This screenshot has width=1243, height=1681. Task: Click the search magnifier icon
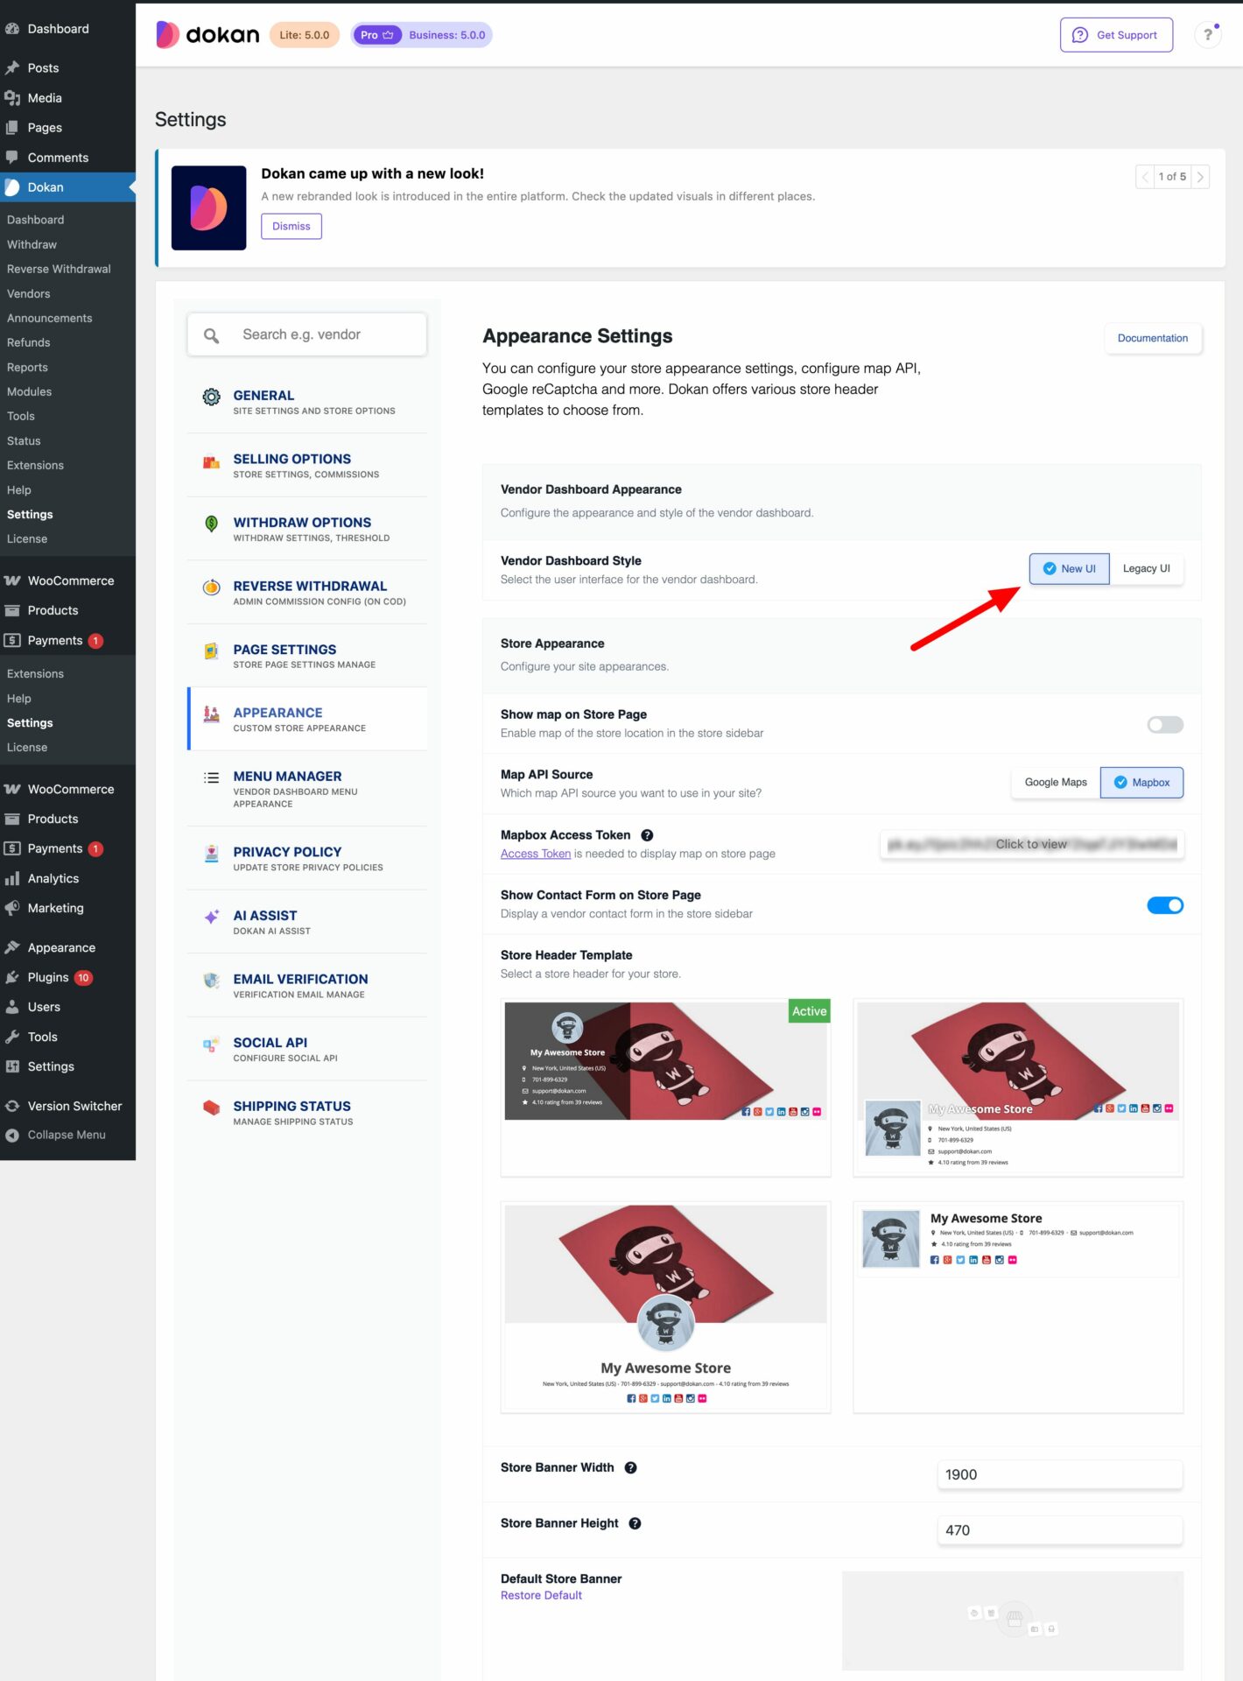coord(211,335)
